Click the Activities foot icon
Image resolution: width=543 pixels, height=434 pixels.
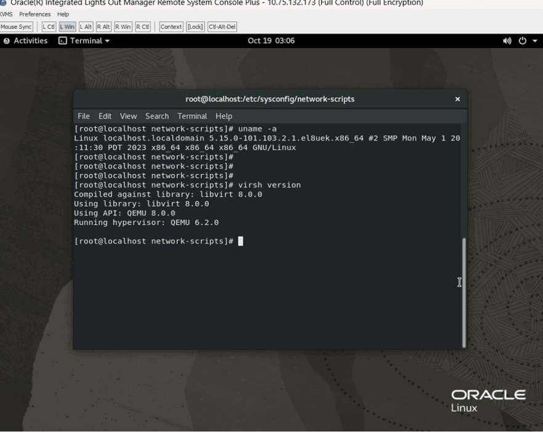point(7,41)
